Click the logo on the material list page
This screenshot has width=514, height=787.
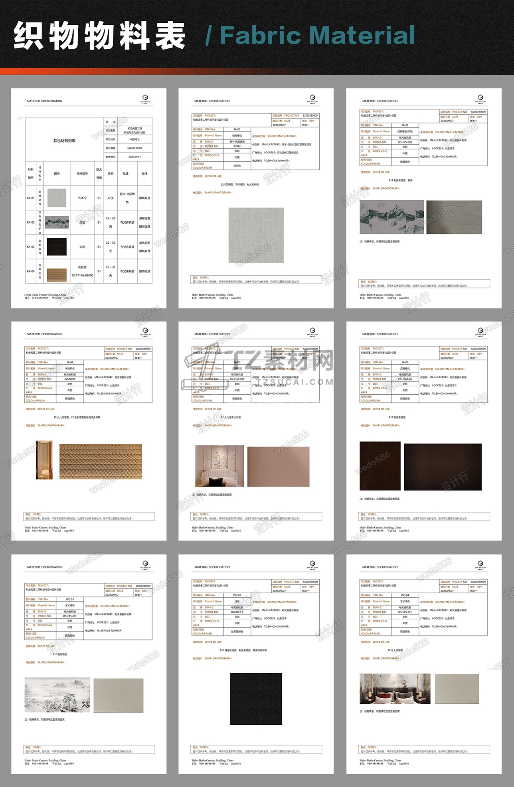pos(145,99)
